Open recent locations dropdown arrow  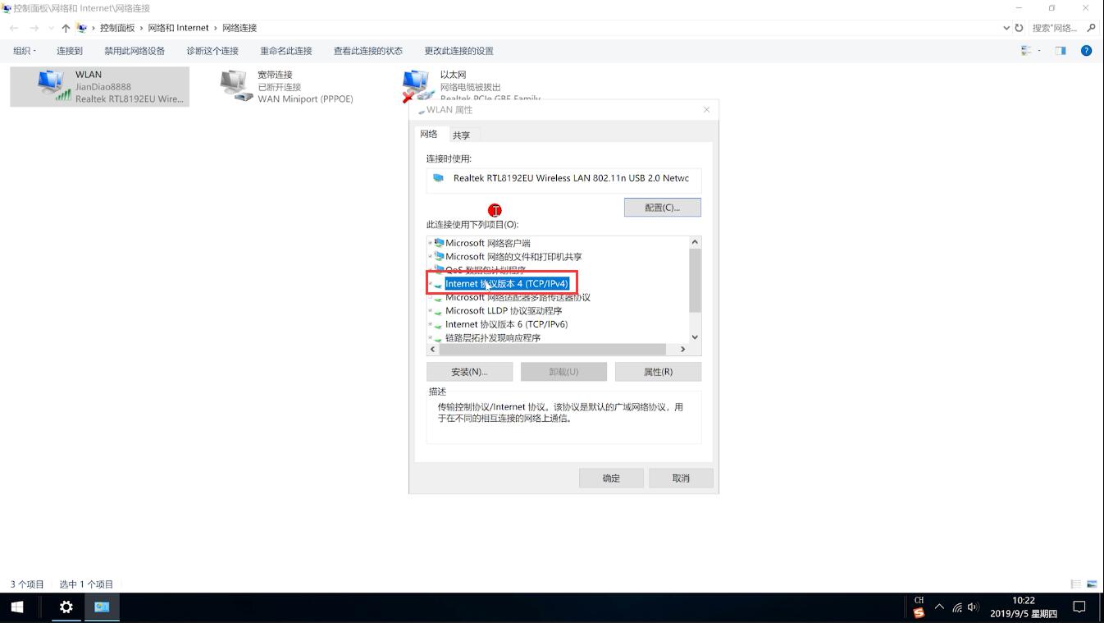tap(51, 28)
